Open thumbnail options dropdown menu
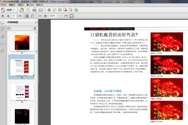The image size is (188, 125). pyautogui.click(x=9, y=28)
